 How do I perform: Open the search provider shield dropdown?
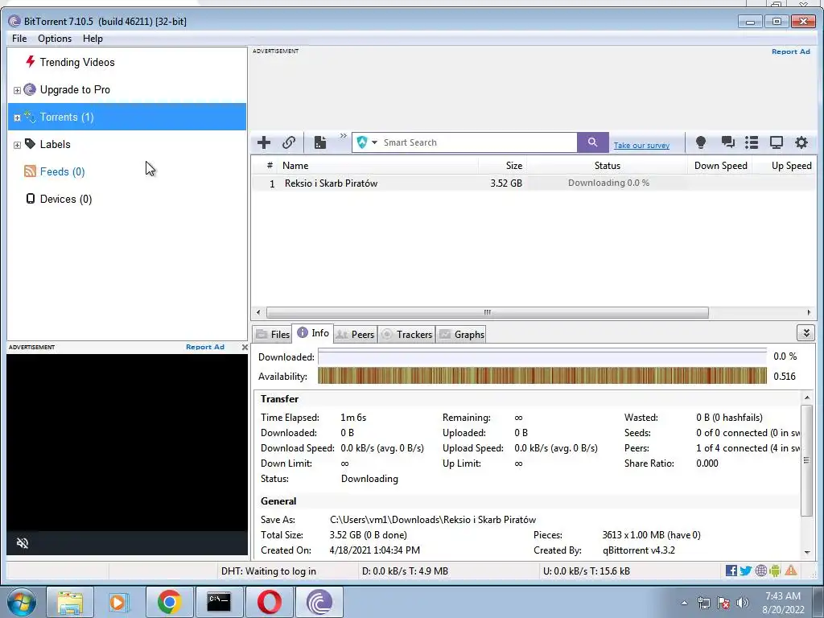click(x=367, y=142)
